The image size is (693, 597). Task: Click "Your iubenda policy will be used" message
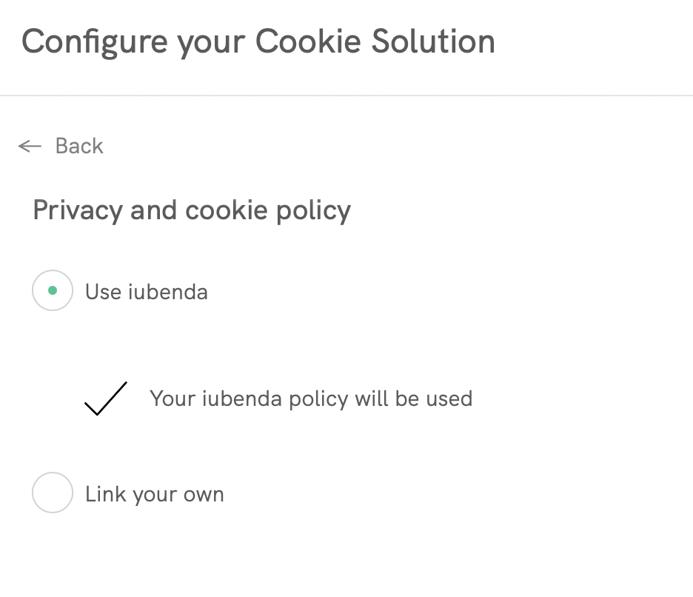pos(311,398)
